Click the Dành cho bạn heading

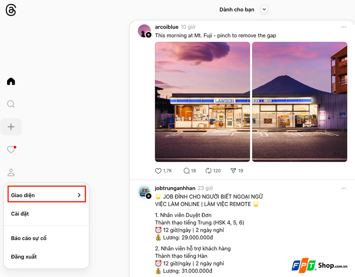click(x=237, y=9)
